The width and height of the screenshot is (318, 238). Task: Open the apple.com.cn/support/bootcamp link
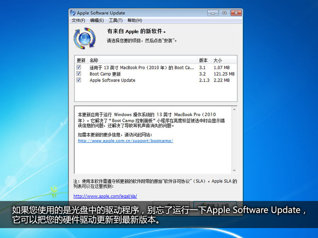[x=126, y=141]
